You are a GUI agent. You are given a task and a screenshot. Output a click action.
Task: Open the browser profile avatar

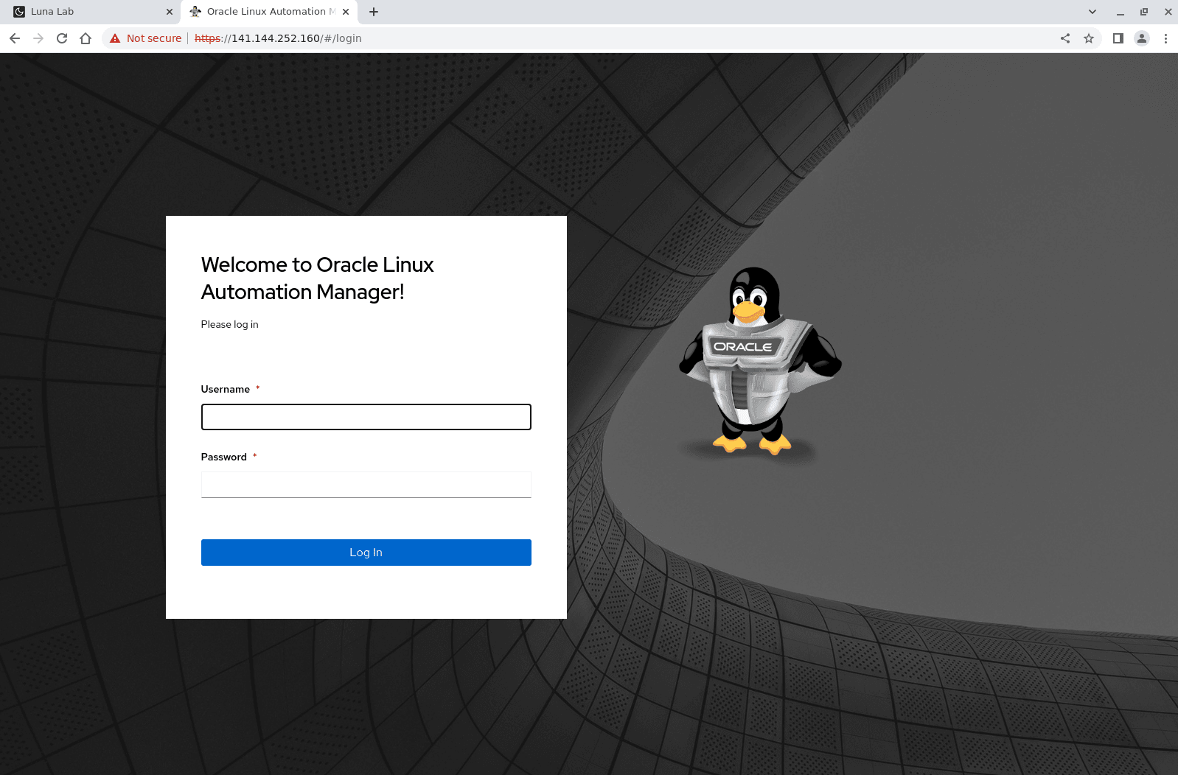pos(1142,38)
